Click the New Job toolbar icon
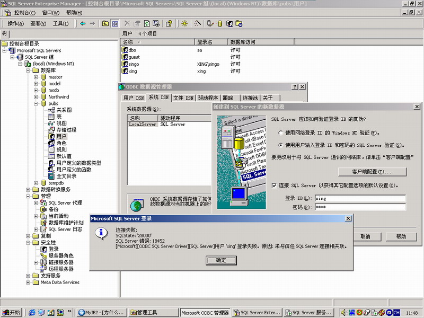The width and height of the screenshot is (424, 318). point(239,24)
